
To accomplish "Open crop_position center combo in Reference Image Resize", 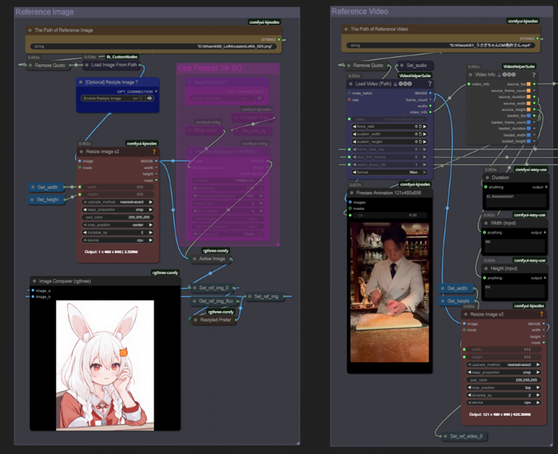I will point(118,225).
